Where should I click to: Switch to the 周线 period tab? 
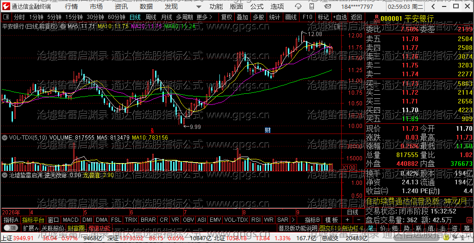pyautogui.click(x=150, y=17)
